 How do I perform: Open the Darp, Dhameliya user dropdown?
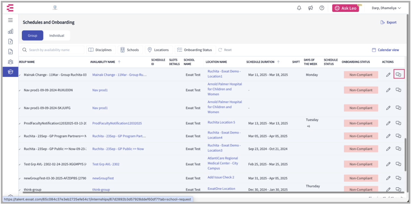click(x=386, y=8)
